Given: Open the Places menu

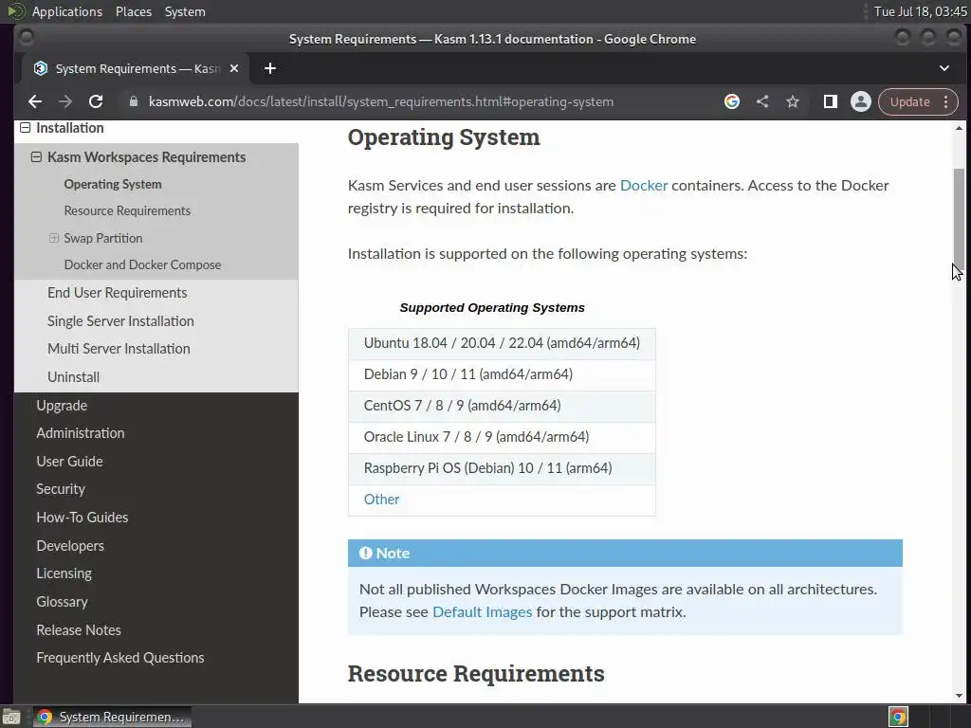Looking at the screenshot, I should tap(134, 11).
